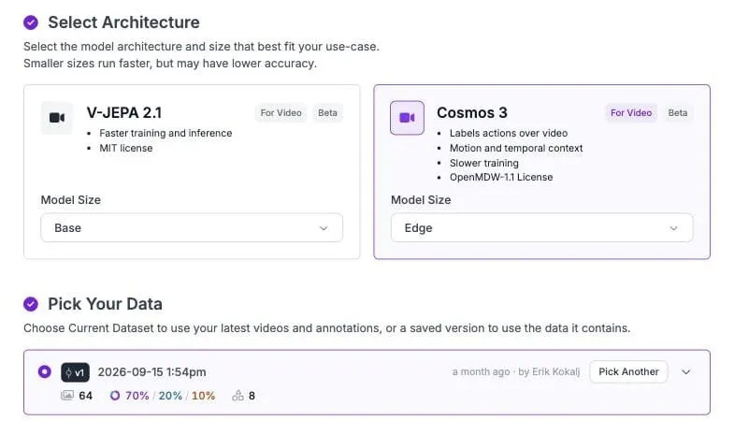Click the 'MIT license' bullet
The width and height of the screenshot is (734, 421).
point(126,148)
